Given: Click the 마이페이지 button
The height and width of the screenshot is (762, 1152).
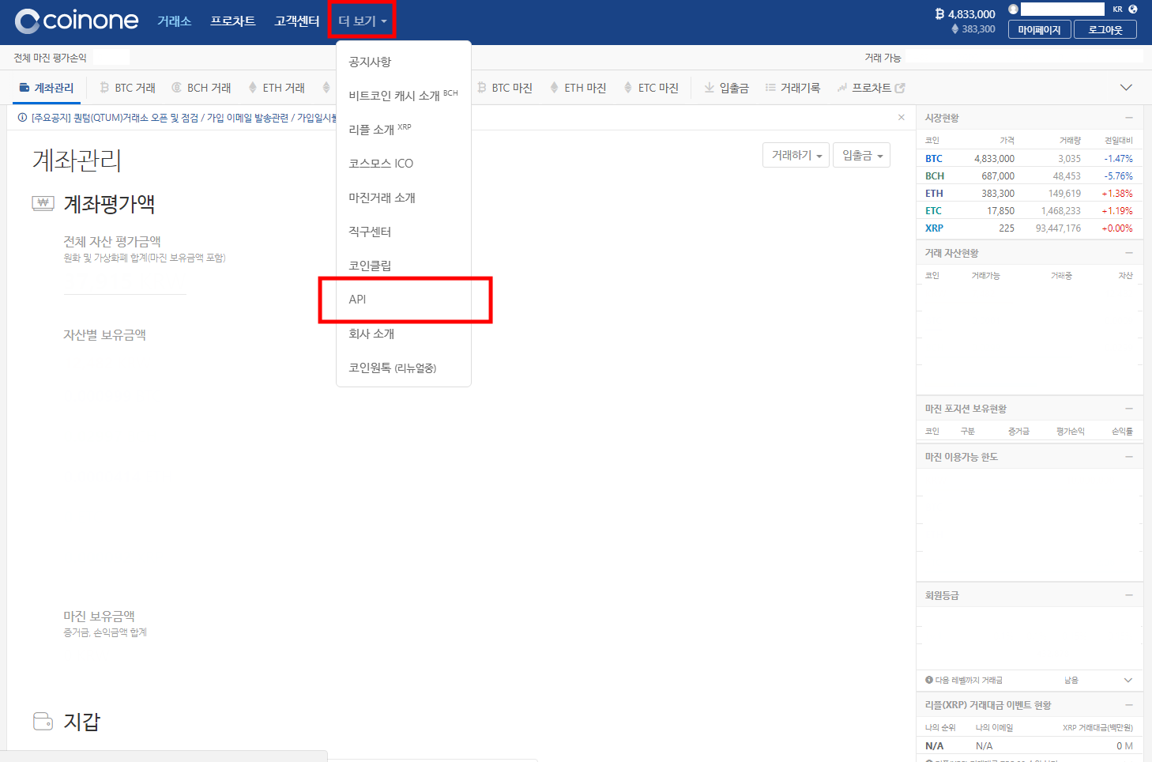Looking at the screenshot, I should pyautogui.click(x=1039, y=29).
